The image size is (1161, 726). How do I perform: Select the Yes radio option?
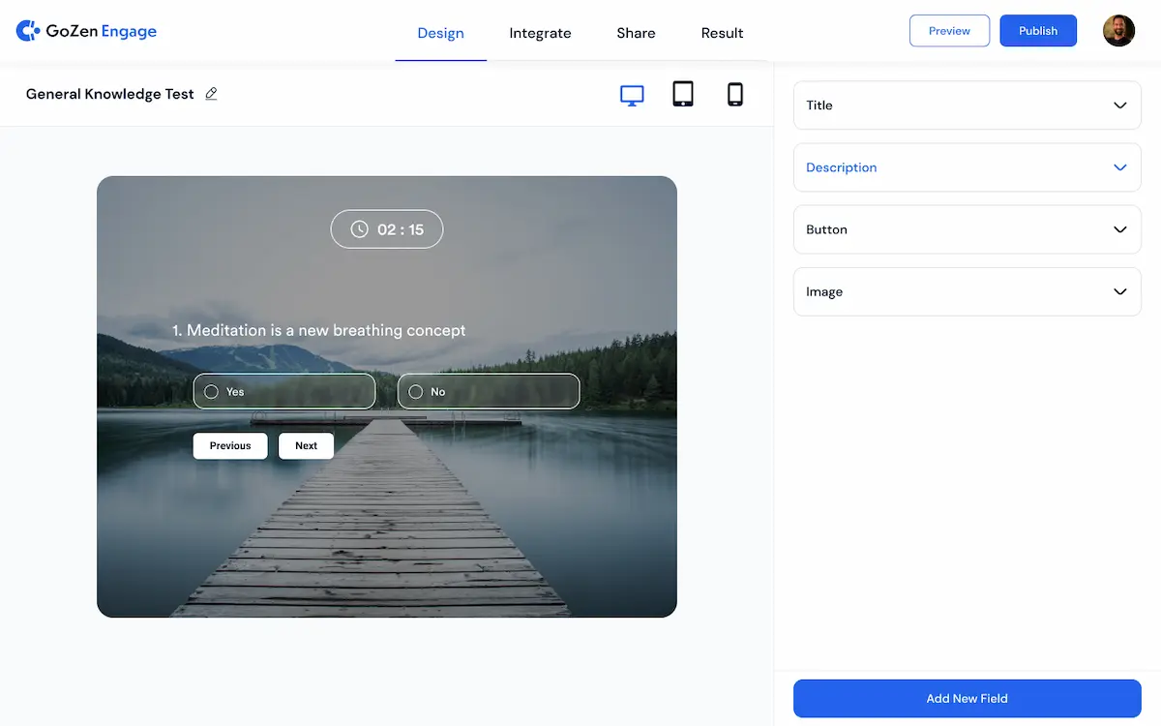click(x=211, y=392)
